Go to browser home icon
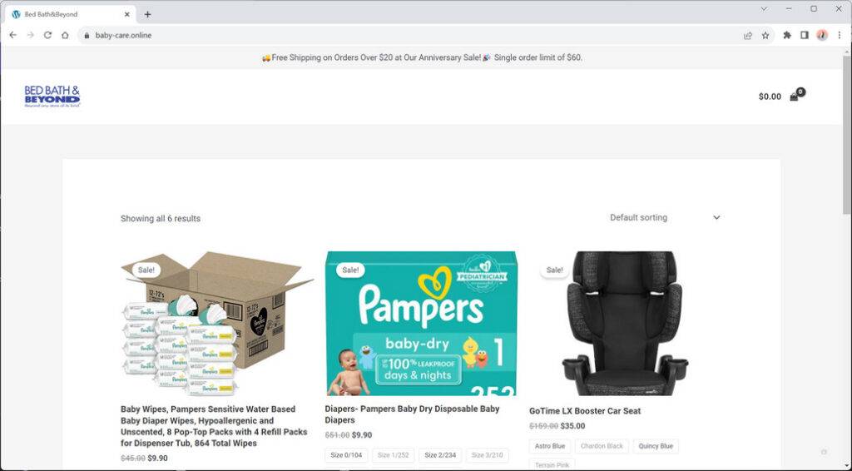852x471 pixels. pyautogui.click(x=65, y=35)
